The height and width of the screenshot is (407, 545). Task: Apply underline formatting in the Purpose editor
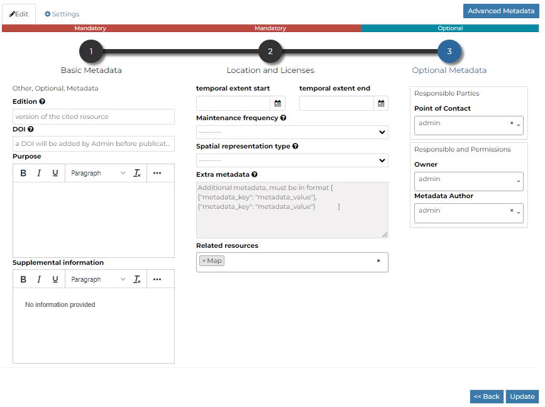56,172
